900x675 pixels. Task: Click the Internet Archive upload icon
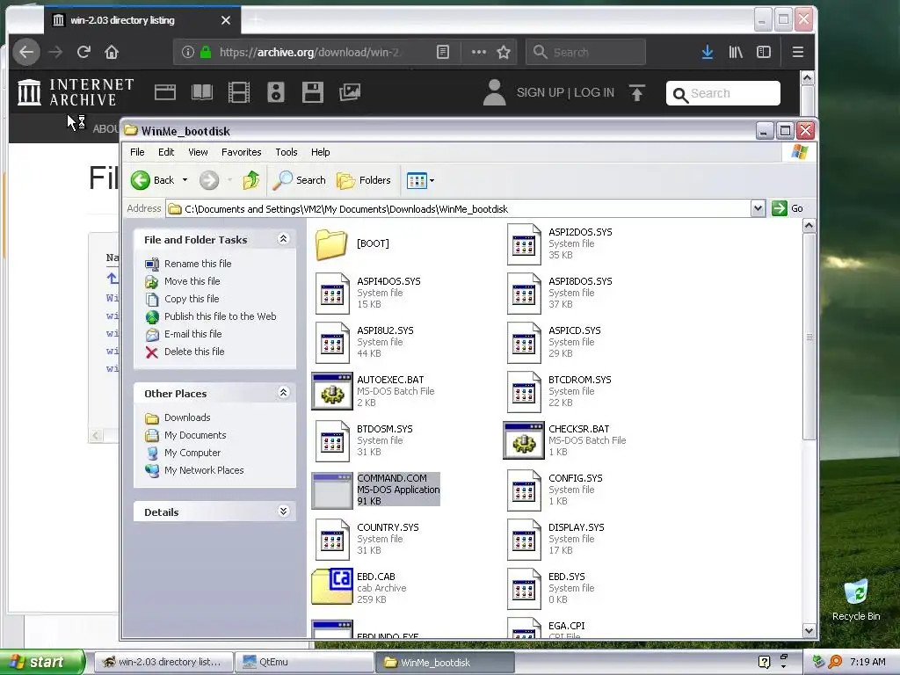tap(637, 92)
